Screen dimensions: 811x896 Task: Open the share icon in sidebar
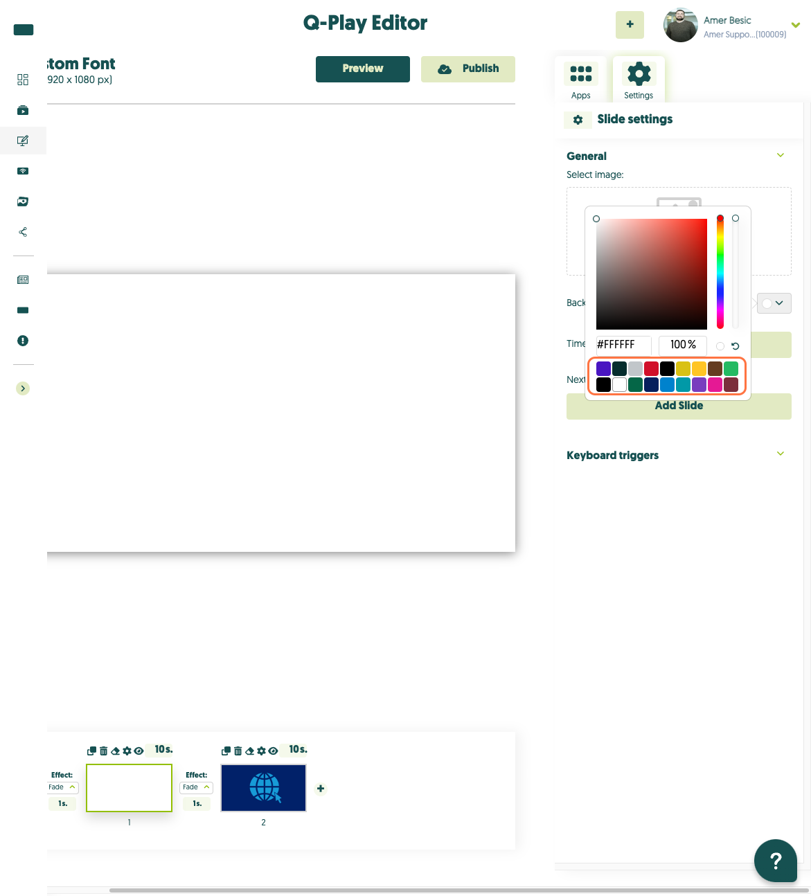23,232
